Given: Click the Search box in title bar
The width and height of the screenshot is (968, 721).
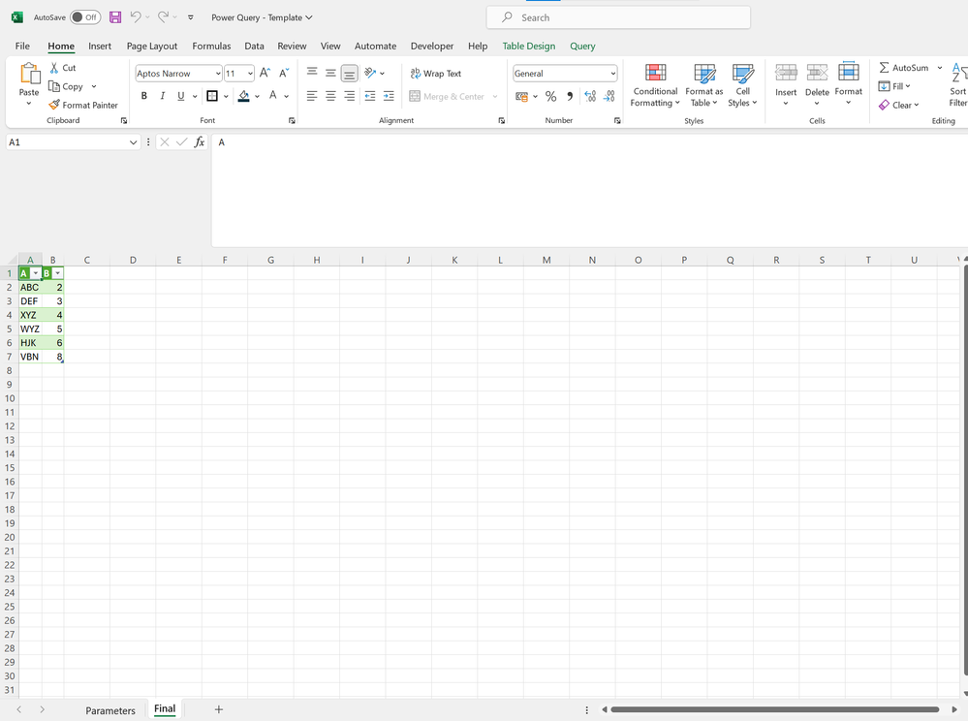Looking at the screenshot, I should 618,17.
